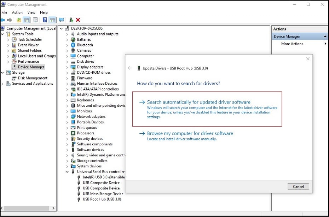Screen dimensions: 329x217
Task: Click the left pane scroll left arrow
Action: pos(2,208)
